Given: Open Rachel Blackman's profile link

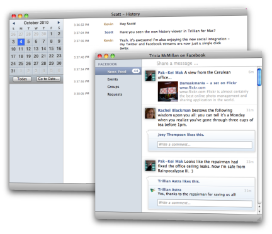Looking at the screenshot, I should [174, 110].
